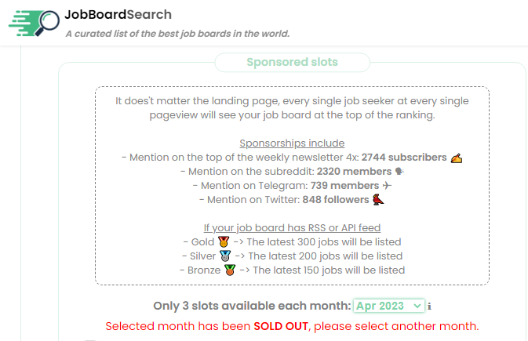Image resolution: width=528 pixels, height=341 pixels.
Task: Click the speaking head subreddit emoji
Action: (x=399, y=172)
